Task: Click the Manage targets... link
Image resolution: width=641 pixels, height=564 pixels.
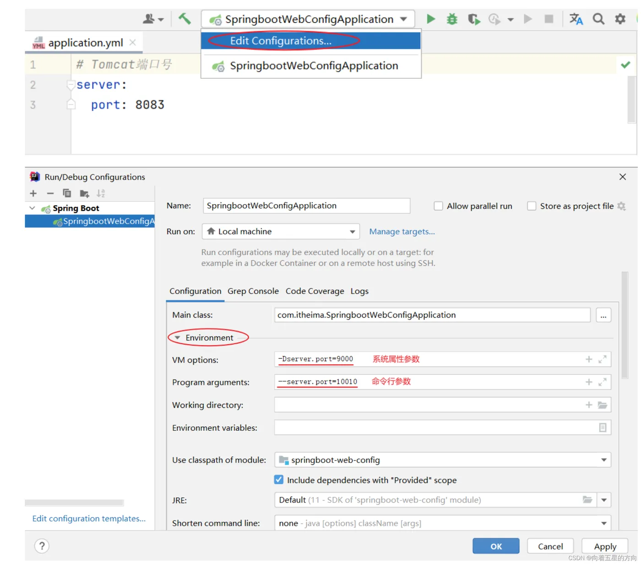Action: [x=402, y=232]
